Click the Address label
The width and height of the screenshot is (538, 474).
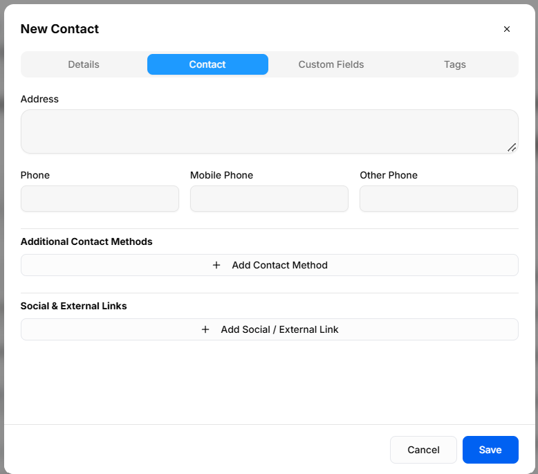[39, 99]
